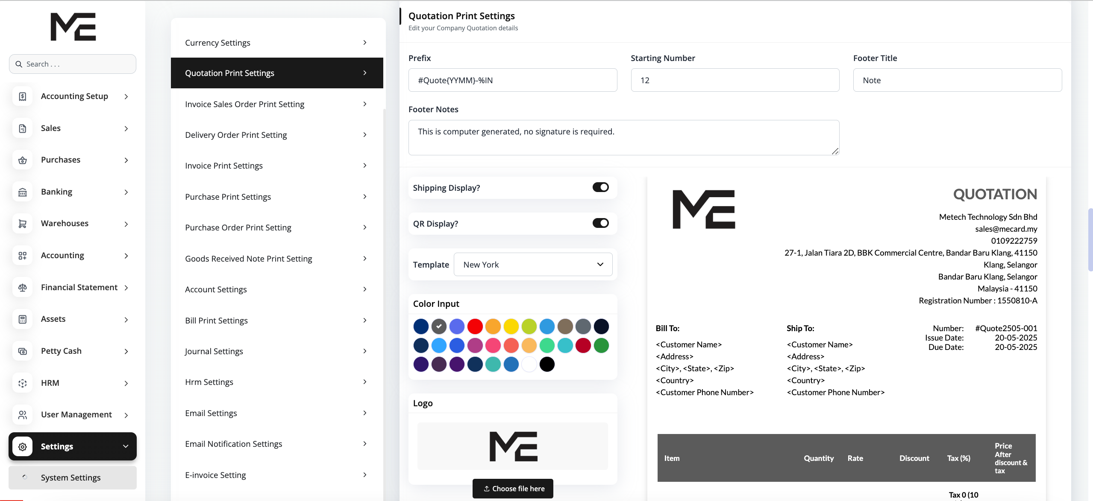Click the Banking building icon
This screenshot has height=501, width=1093.
[23, 192]
